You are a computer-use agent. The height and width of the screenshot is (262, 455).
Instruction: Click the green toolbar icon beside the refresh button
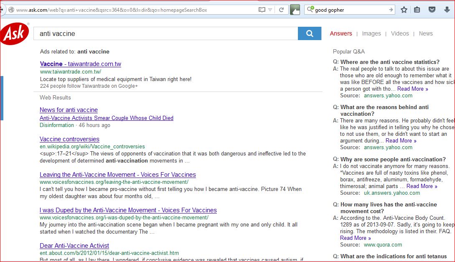(295, 10)
